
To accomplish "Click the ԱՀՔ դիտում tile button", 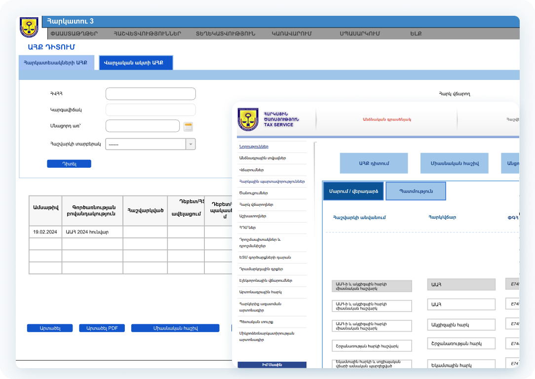I will (374, 163).
